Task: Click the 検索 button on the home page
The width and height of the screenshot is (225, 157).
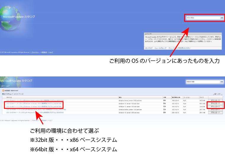Action: tap(222, 18)
